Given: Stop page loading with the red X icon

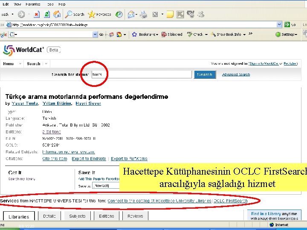Looking at the screenshot, I should tap(37, 14).
